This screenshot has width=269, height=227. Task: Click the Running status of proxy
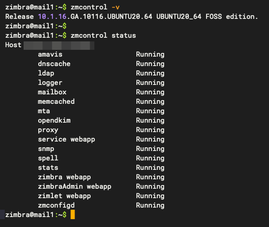pyautogui.click(x=150, y=130)
